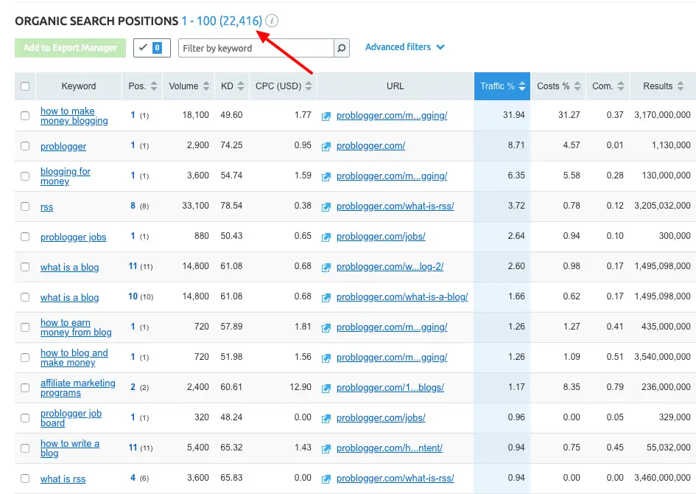
Task: Open external link icon in the 'problogger' row
Action: [326, 147]
